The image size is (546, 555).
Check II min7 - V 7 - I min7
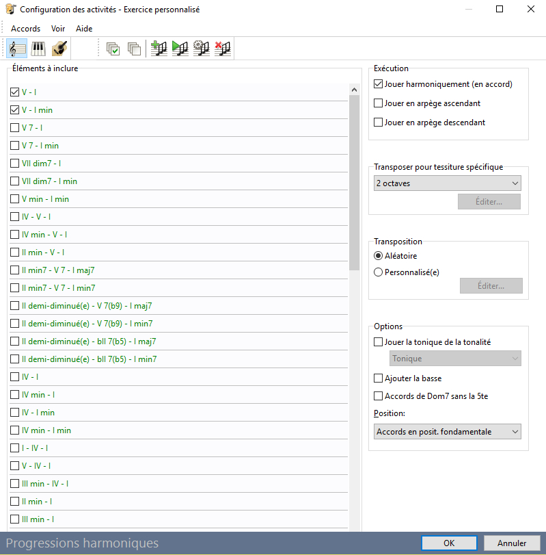[x=14, y=287]
